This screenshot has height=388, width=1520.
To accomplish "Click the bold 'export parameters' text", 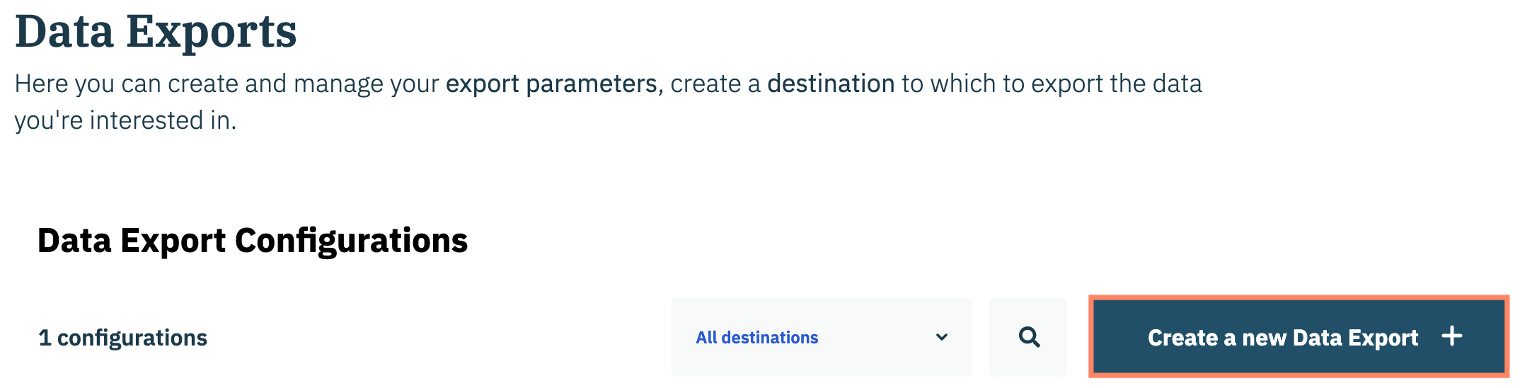I will click(x=551, y=84).
